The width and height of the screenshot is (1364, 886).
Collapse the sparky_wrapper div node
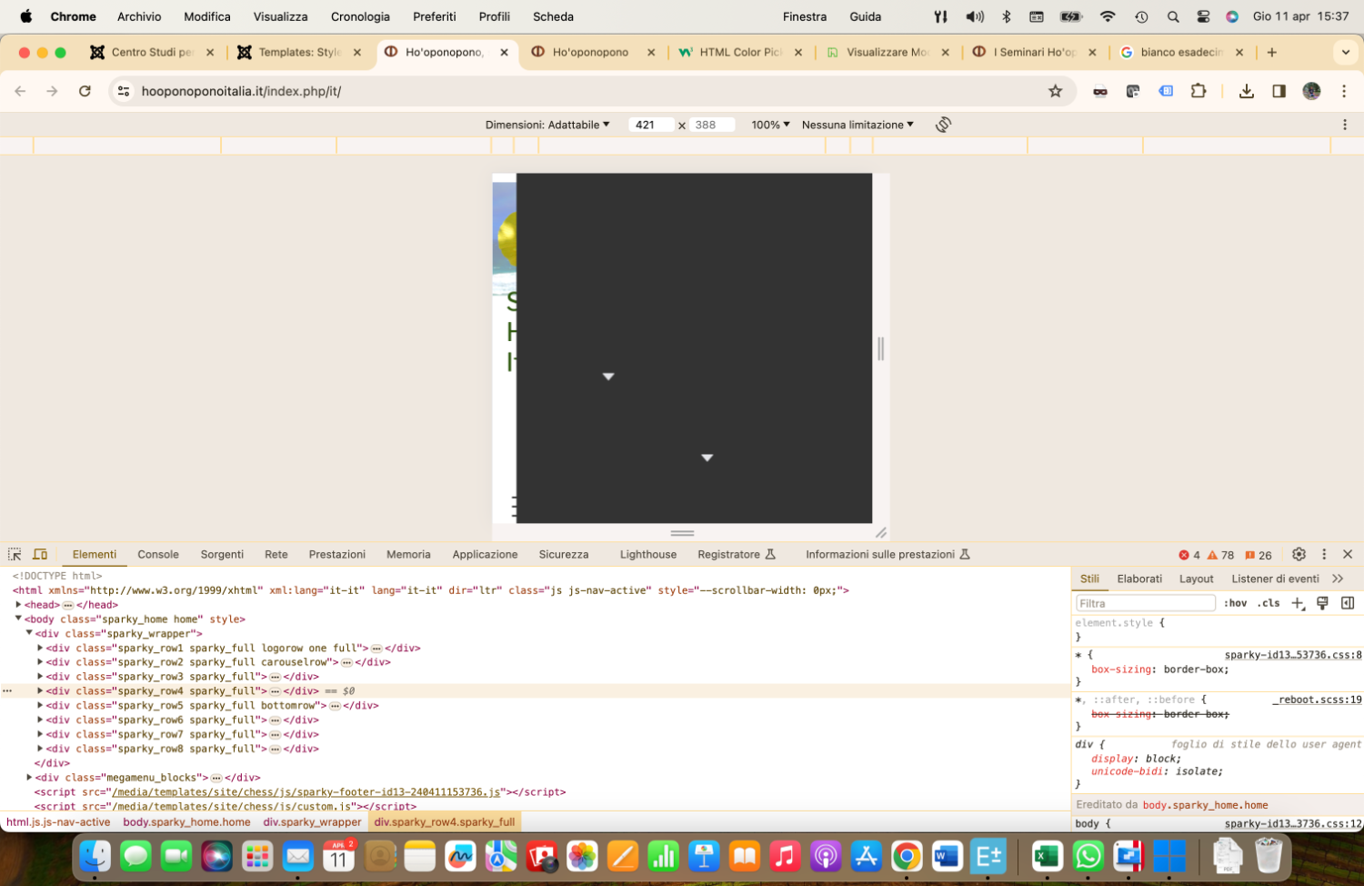point(29,634)
